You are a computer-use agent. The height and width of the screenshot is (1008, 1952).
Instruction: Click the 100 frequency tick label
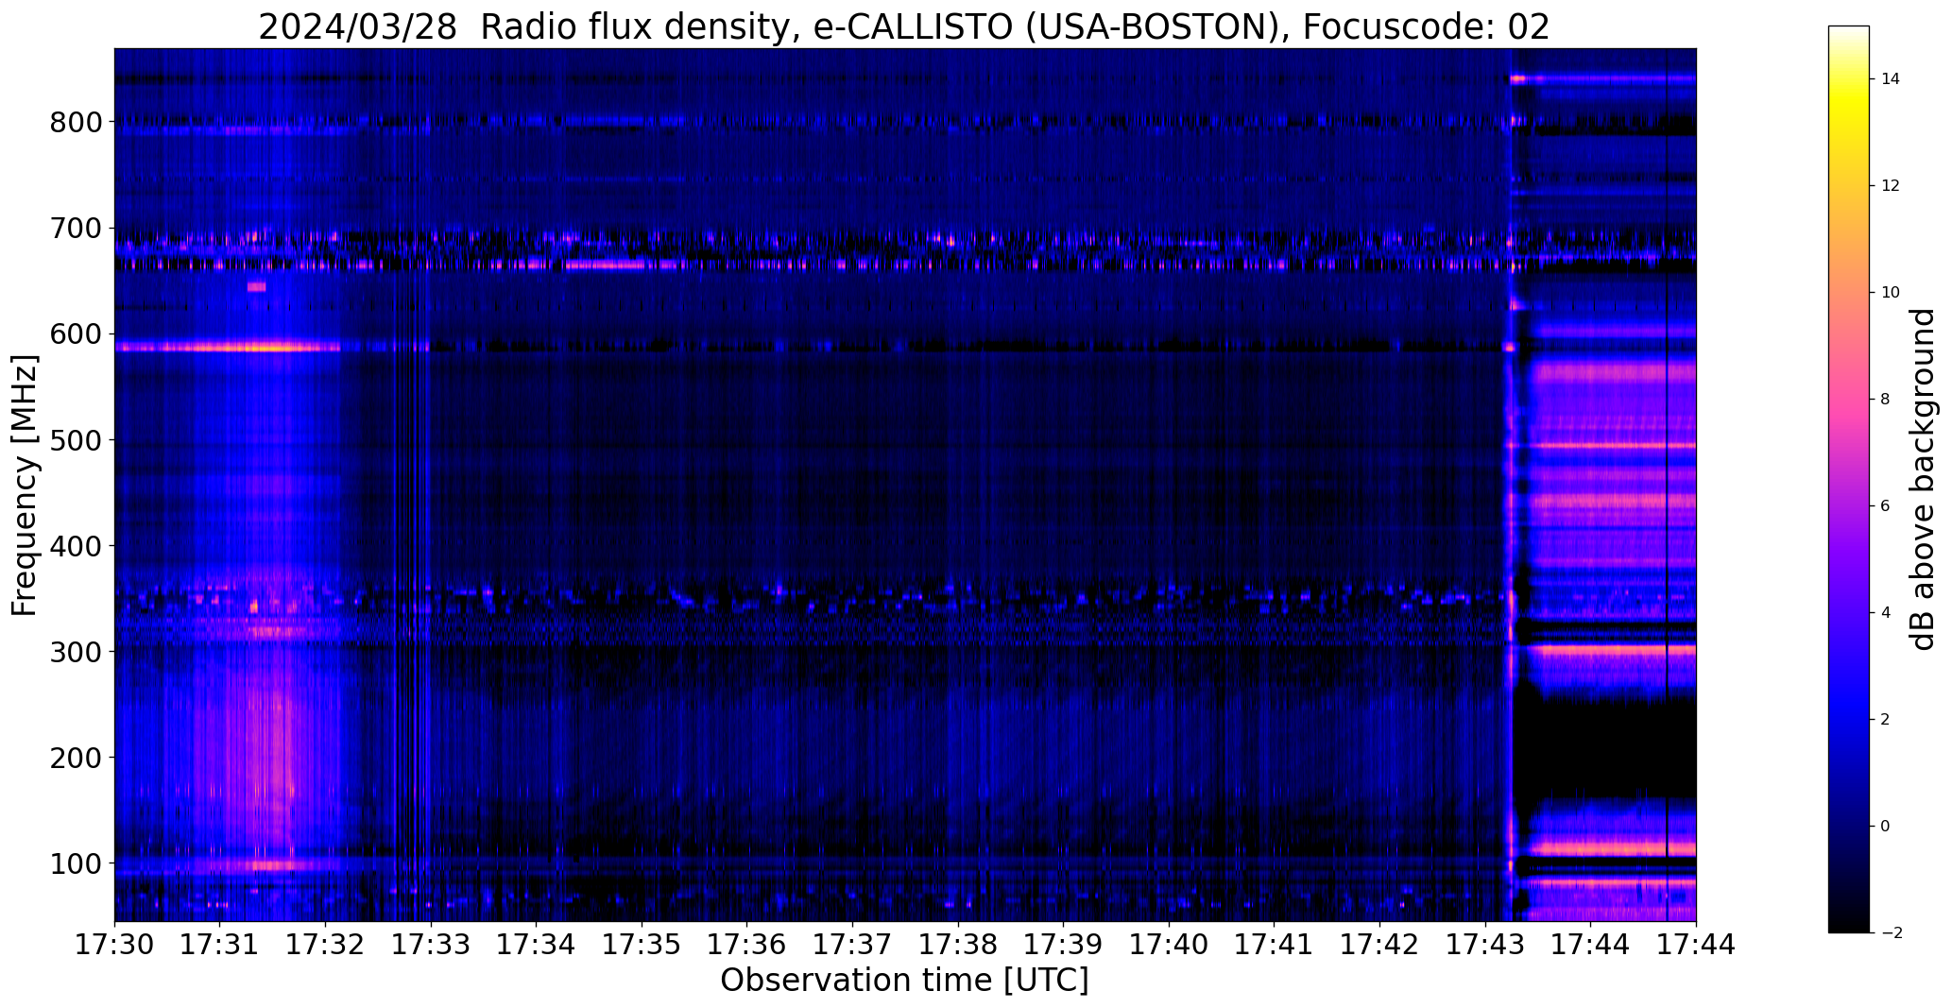coord(75,863)
